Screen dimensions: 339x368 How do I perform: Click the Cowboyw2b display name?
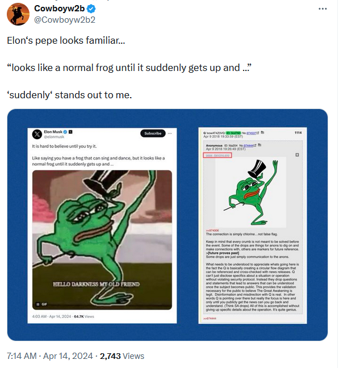pos(60,9)
